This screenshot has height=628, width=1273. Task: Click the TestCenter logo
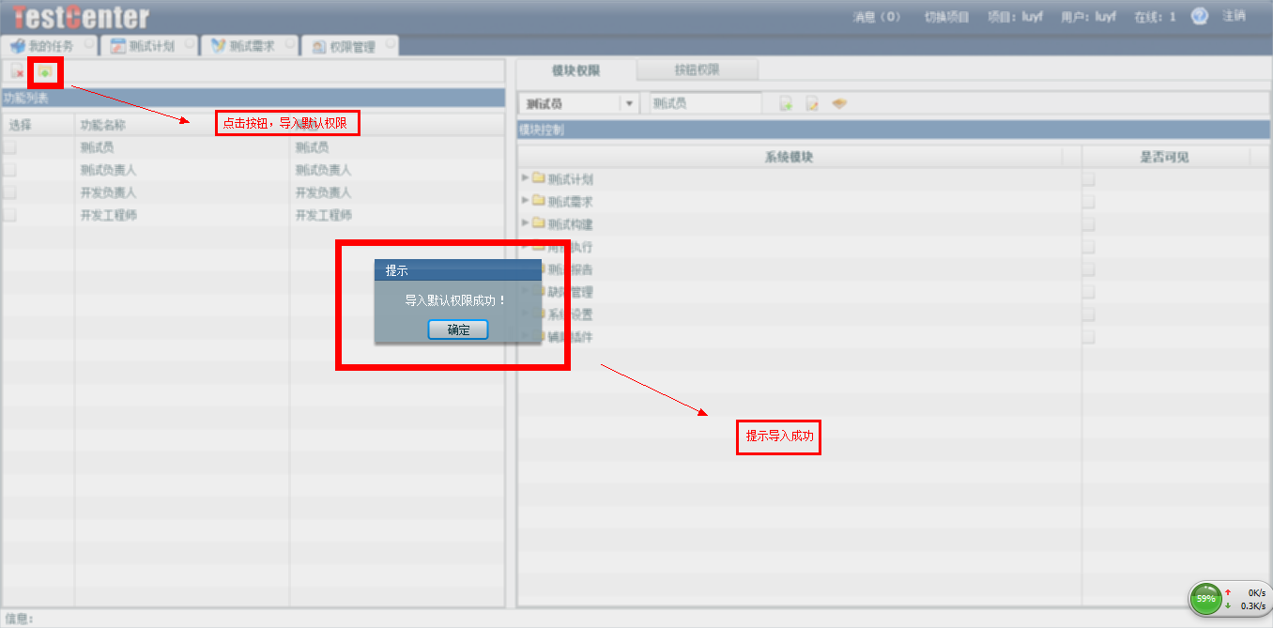coord(82,17)
